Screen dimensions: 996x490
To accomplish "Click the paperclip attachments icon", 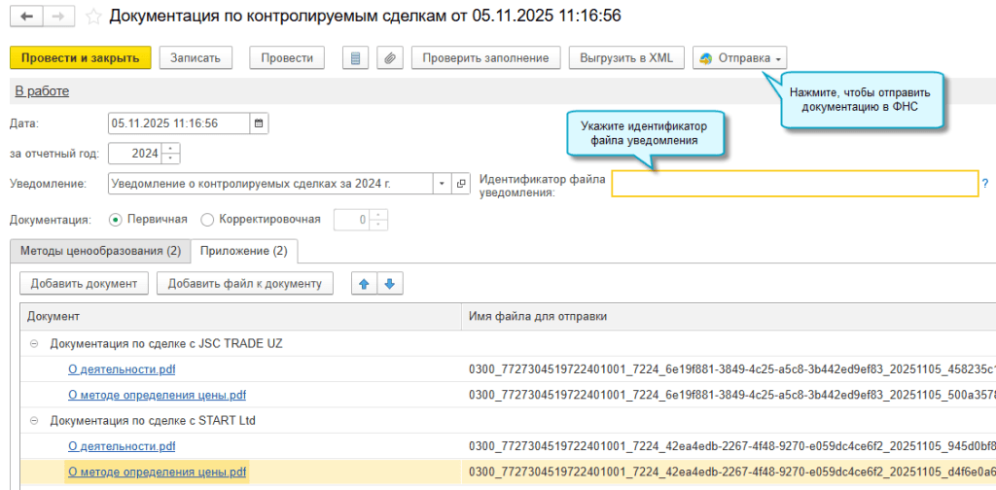I will click(388, 58).
